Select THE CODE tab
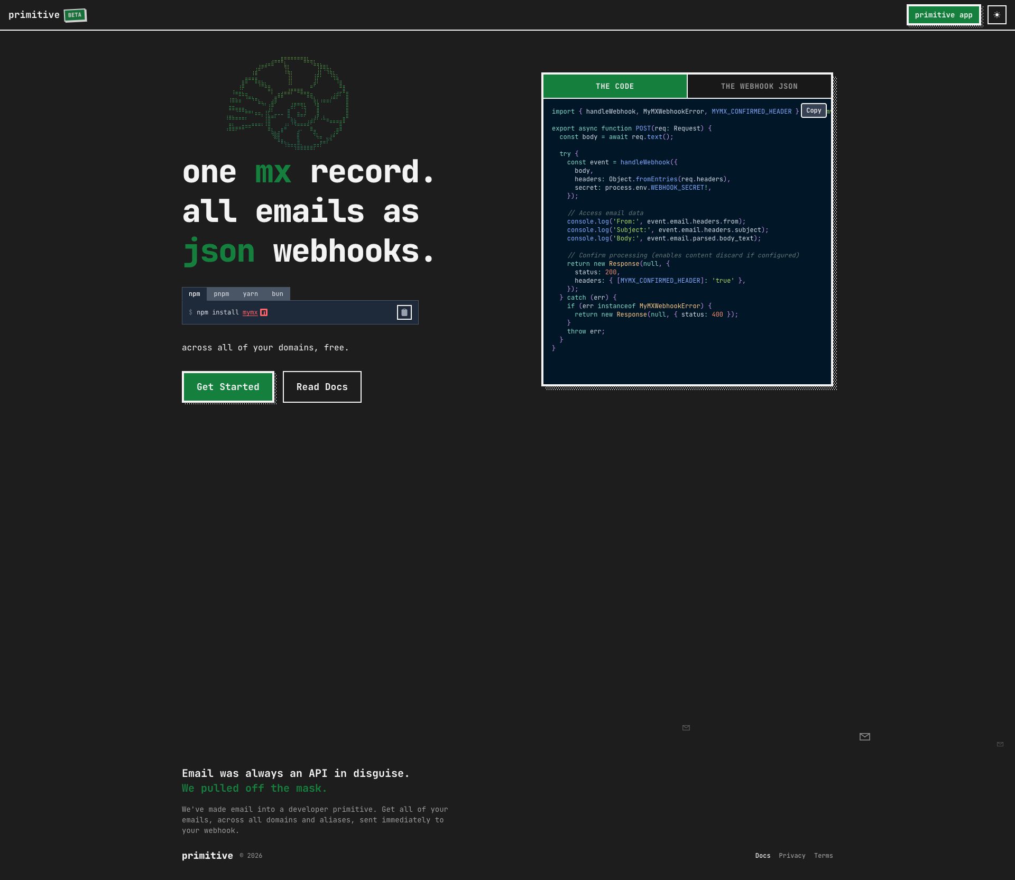This screenshot has height=880, width=1015. coord(614,86)
